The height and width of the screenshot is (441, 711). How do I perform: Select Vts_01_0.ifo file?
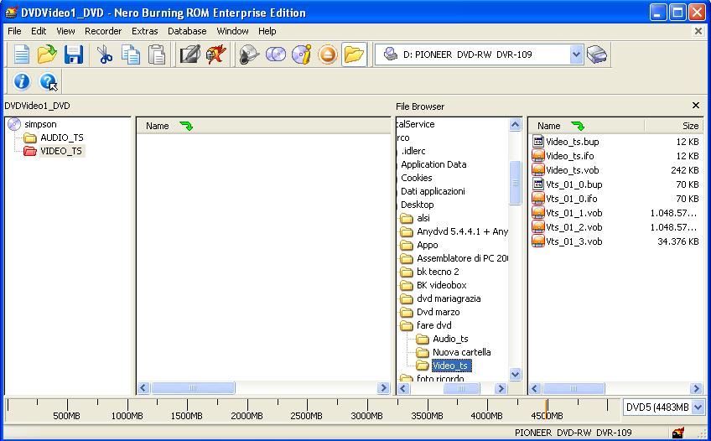pyautogui.click(x=571, y=199)
